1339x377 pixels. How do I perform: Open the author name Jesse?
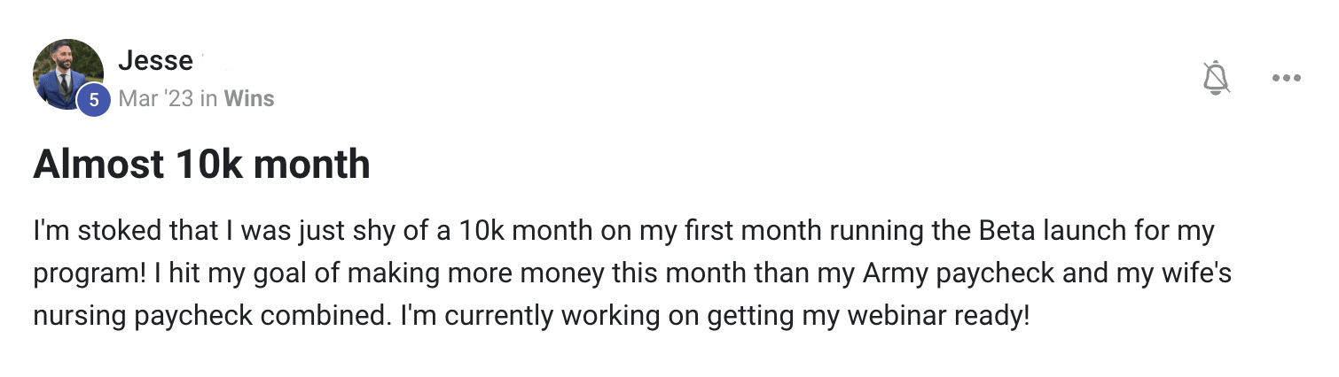coord(155,60)
